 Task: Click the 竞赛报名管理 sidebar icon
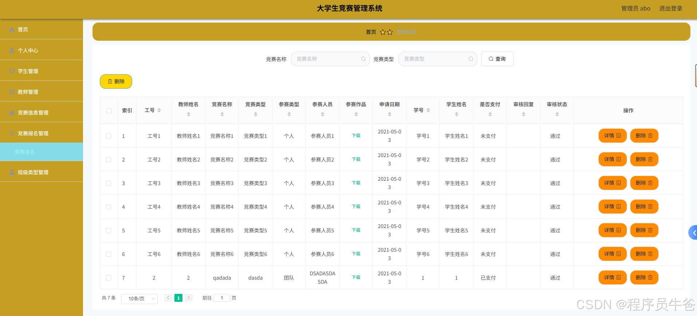[12, 133]
